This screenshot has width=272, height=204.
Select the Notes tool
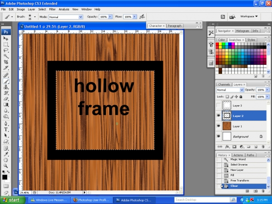(x=6, y=149)
